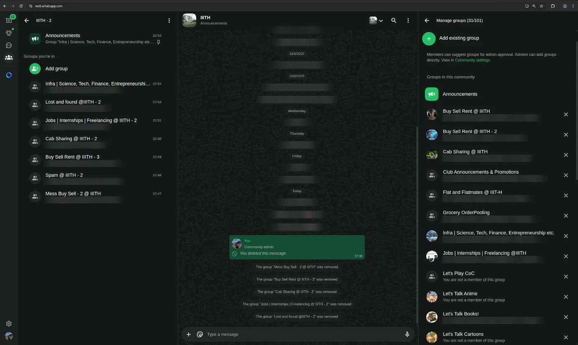Remove Flat and Flatmates @ IIIT-H group

566,195
